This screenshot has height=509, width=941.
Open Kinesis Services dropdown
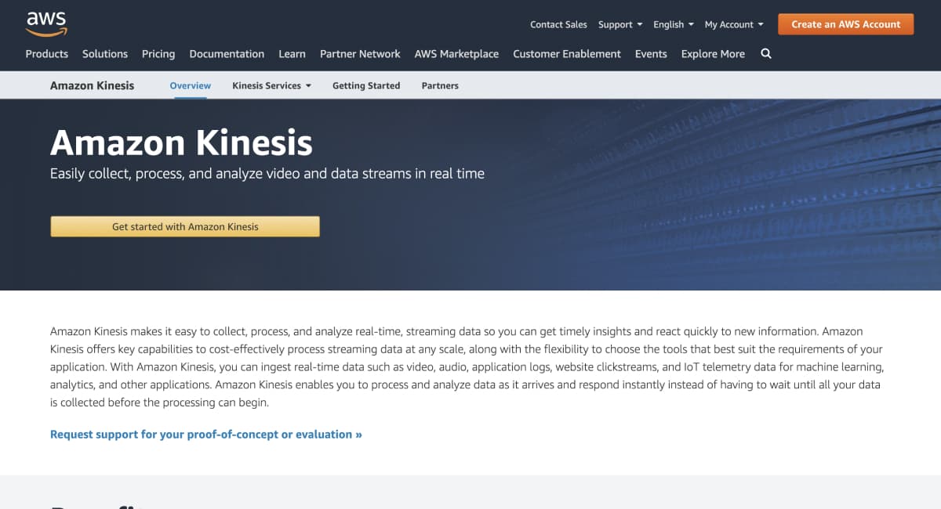pyautogui.click(x=271, y=85)
